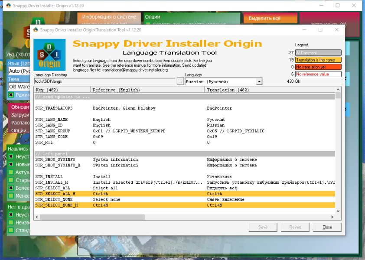This screenshot has width=365, height=260.
Task: Click 'Выделить всё' button in main window
Action: [270, 18]
